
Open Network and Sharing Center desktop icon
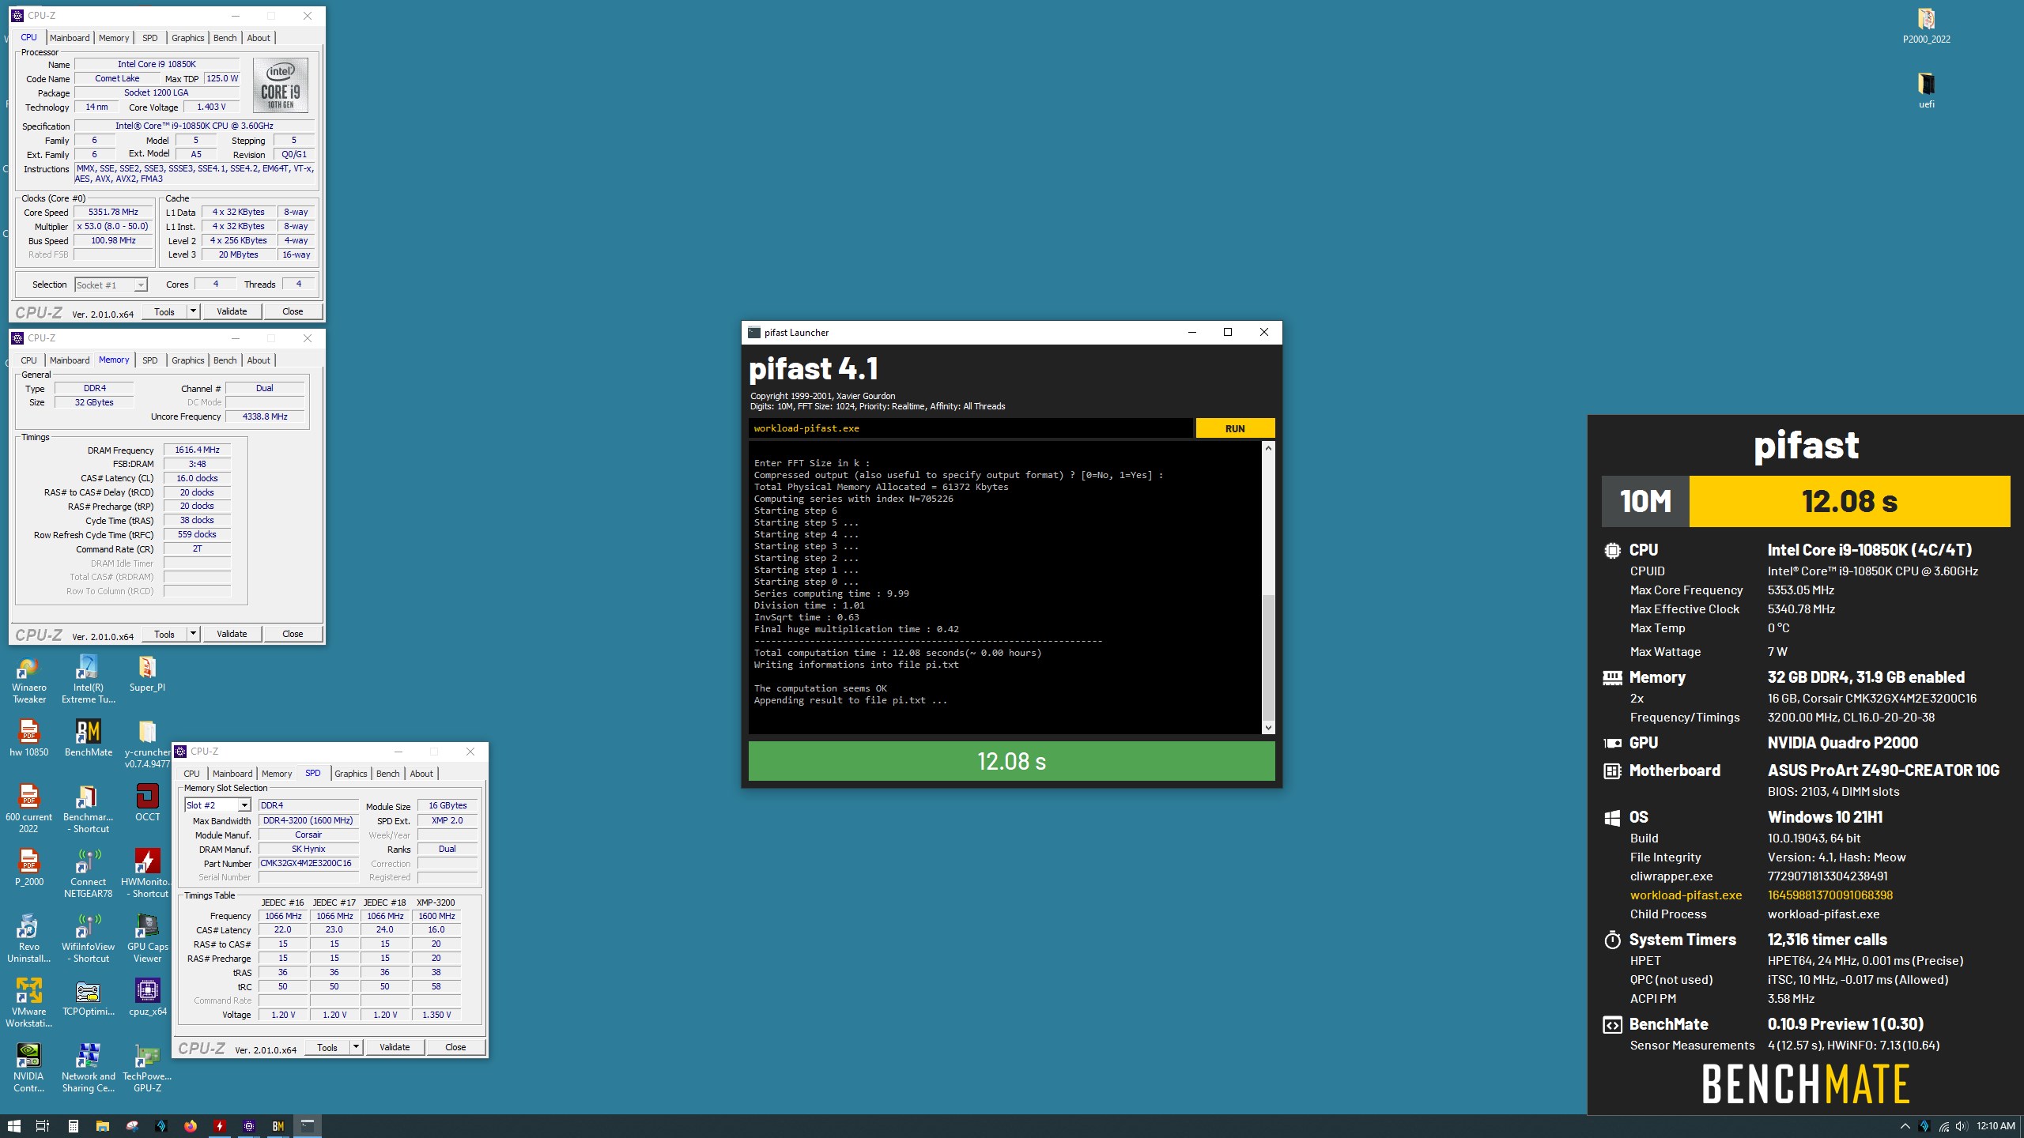click(x=88, y=1068)
